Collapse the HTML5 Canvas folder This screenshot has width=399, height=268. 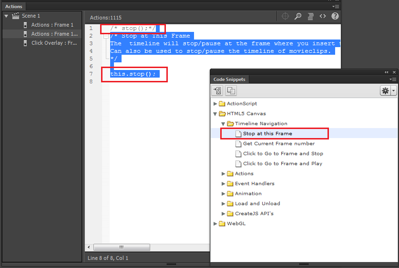click(215, 114)
